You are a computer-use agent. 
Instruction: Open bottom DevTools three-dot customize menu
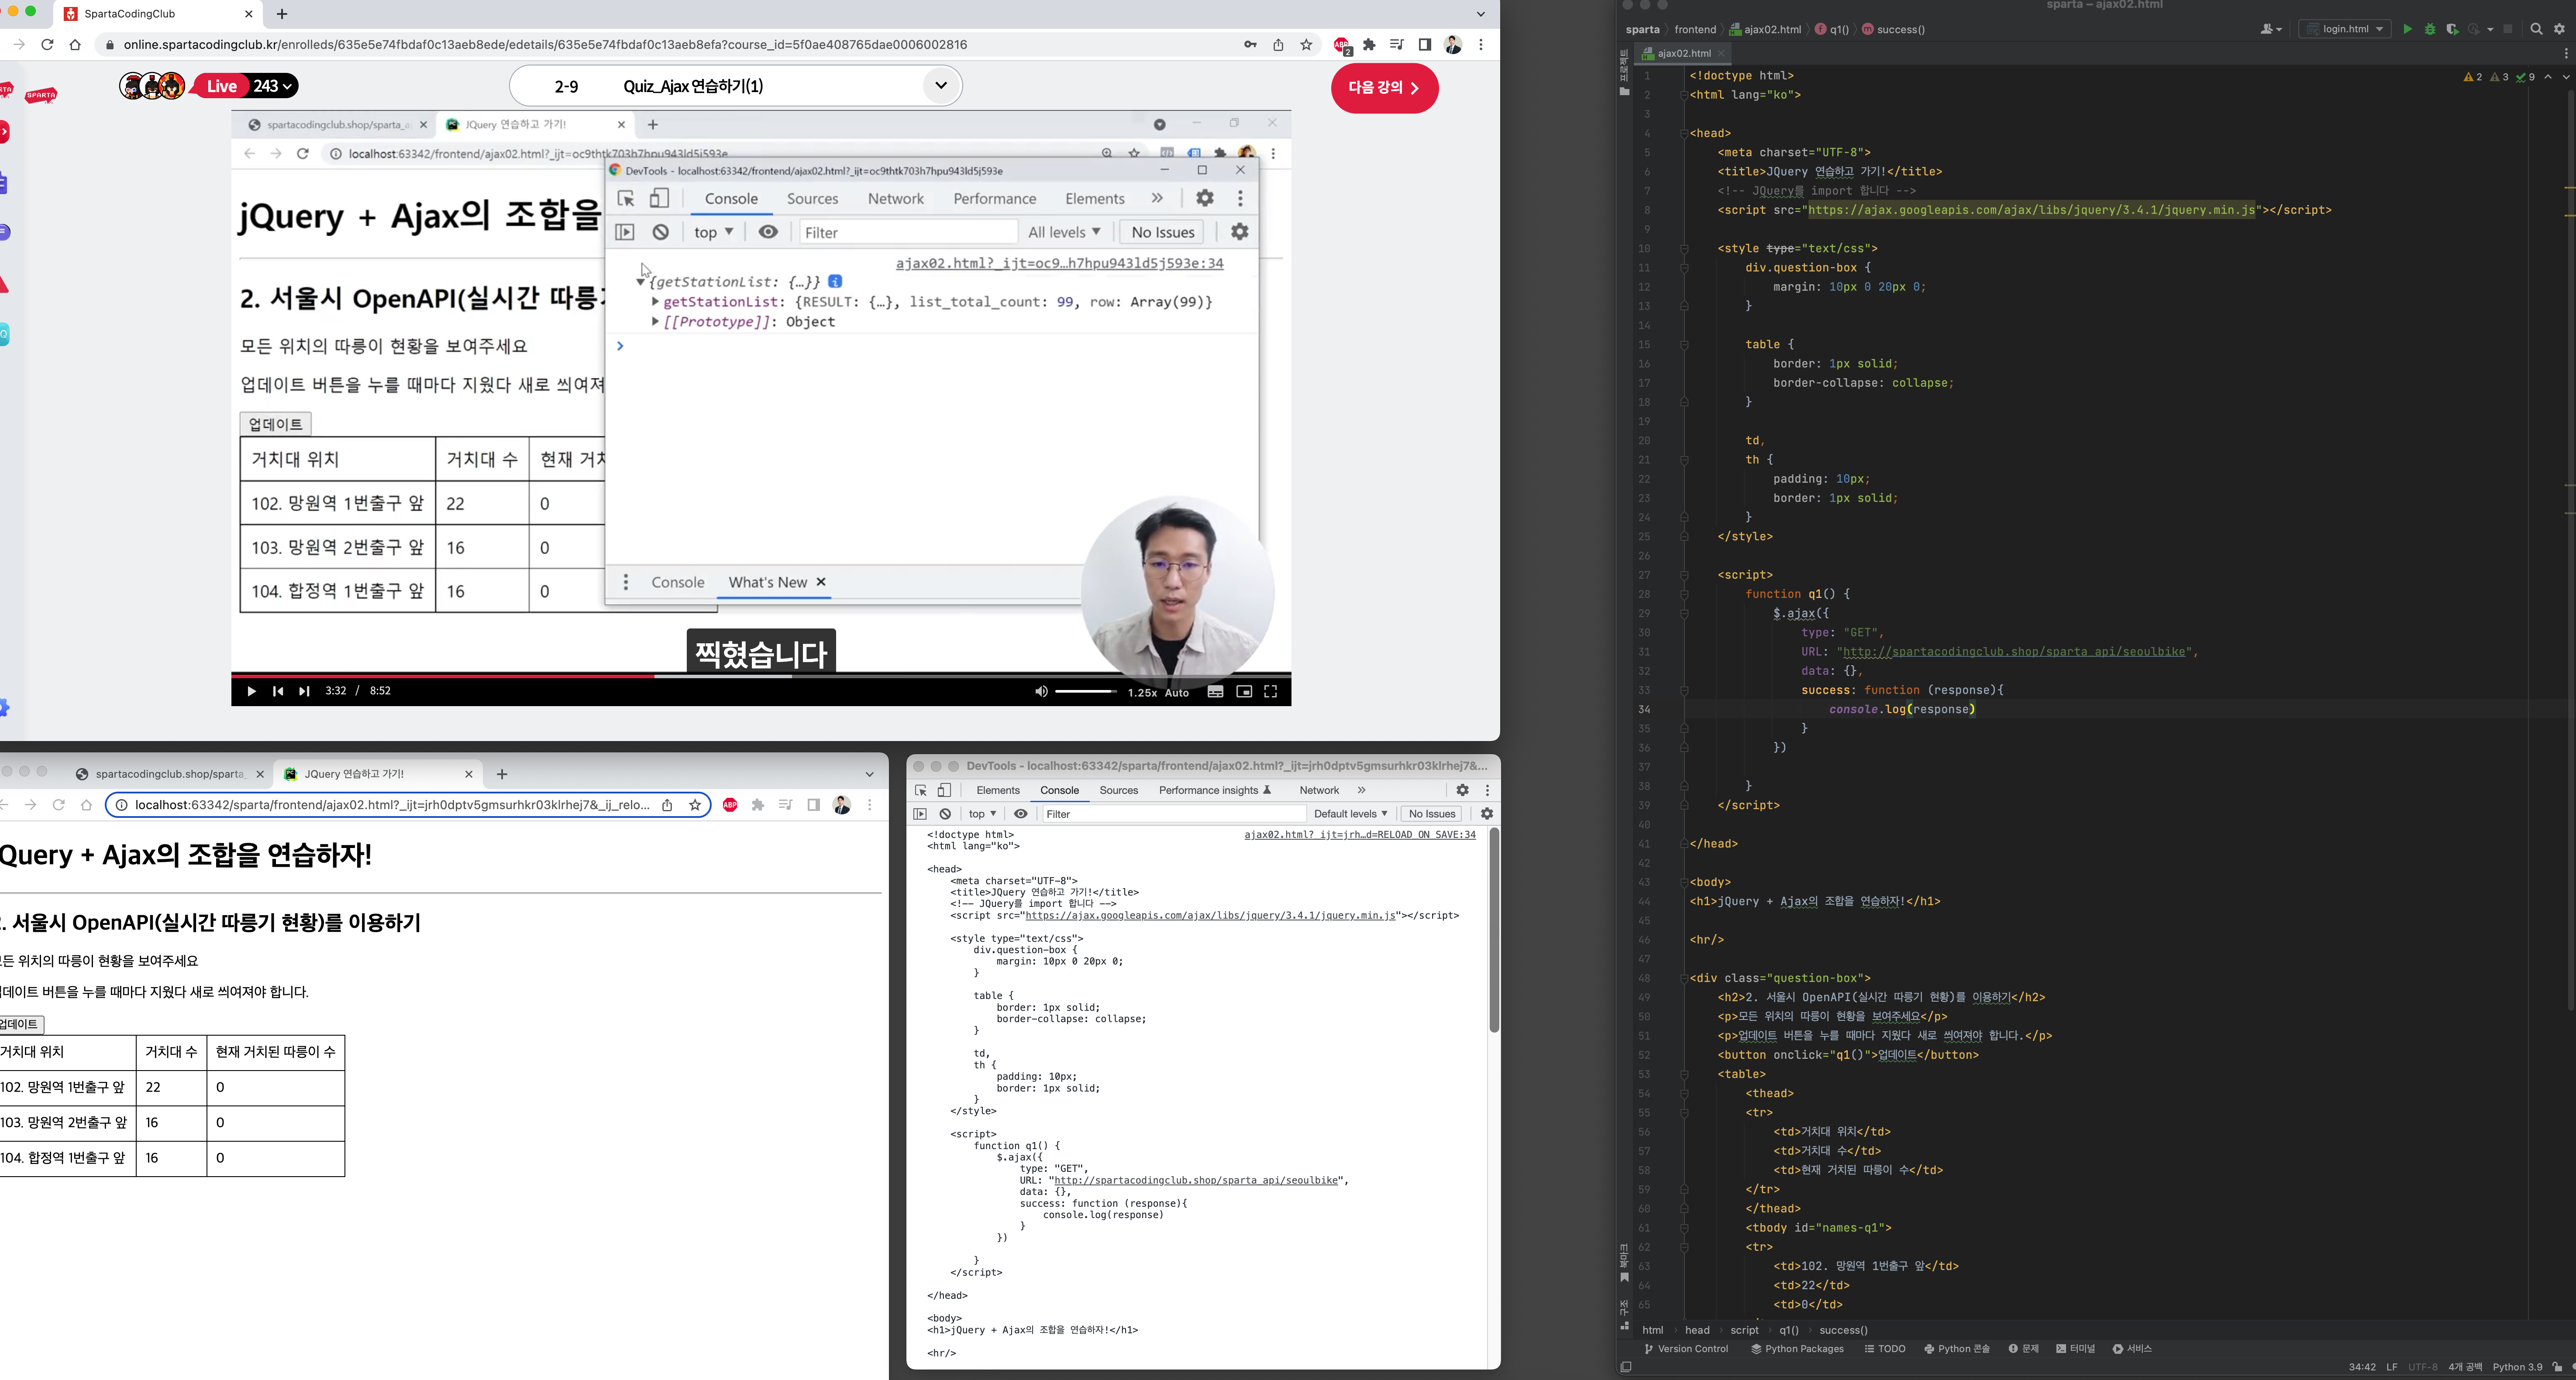[1487, 790]
